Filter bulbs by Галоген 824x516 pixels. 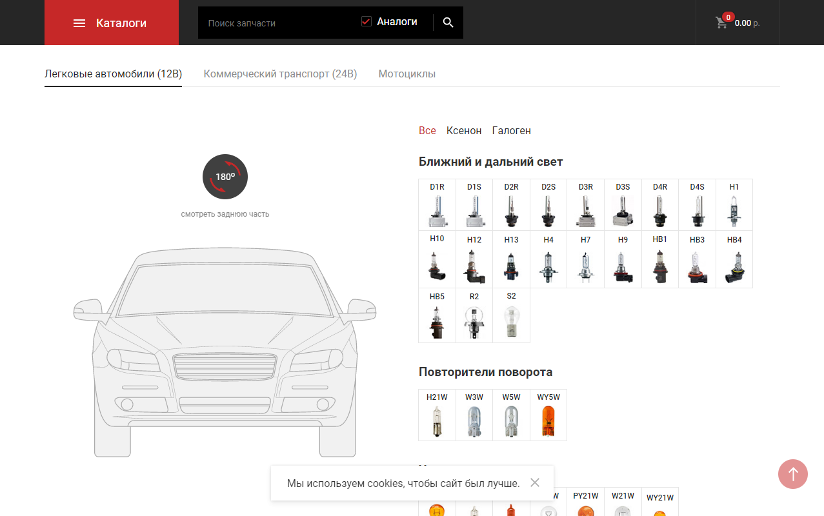(511, 130)
